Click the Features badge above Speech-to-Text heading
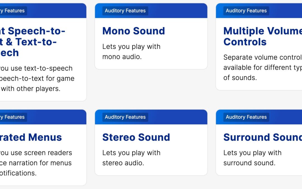Screen dimensions: 302x189 13,11
